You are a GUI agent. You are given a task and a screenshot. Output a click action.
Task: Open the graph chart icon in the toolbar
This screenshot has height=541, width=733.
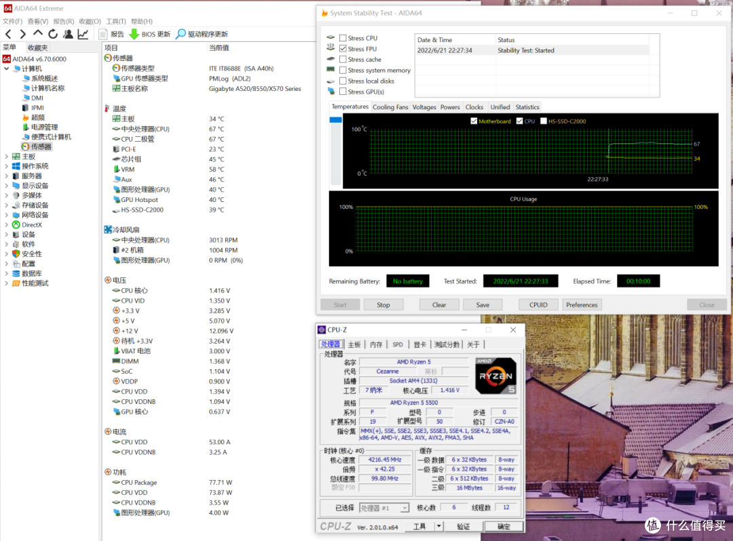click(83, 34)
